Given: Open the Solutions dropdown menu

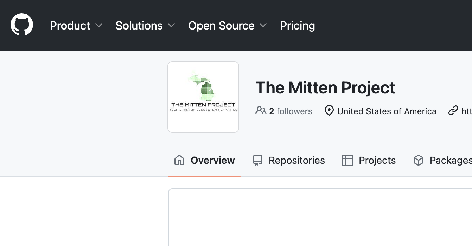Looking at the screenshot, I should (145, 25).
